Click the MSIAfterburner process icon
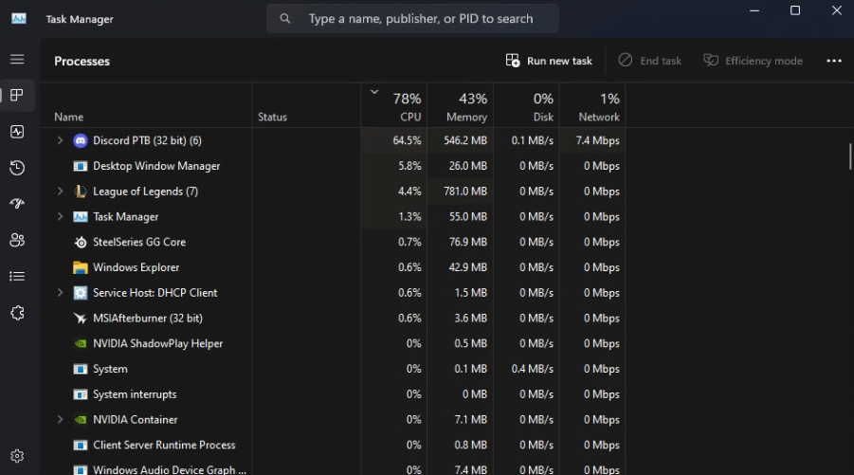Screen dimensions: 854x475 (80, 319)
